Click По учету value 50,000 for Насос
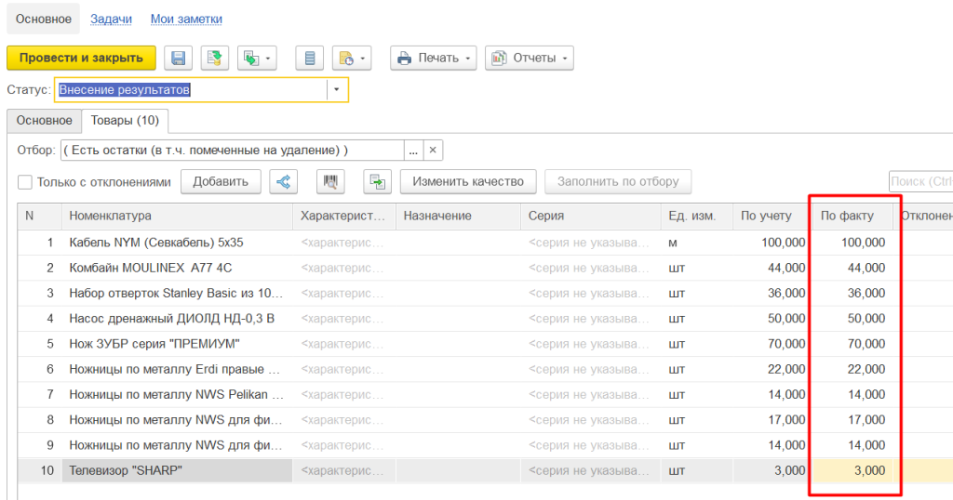 (x=786, y=319)
